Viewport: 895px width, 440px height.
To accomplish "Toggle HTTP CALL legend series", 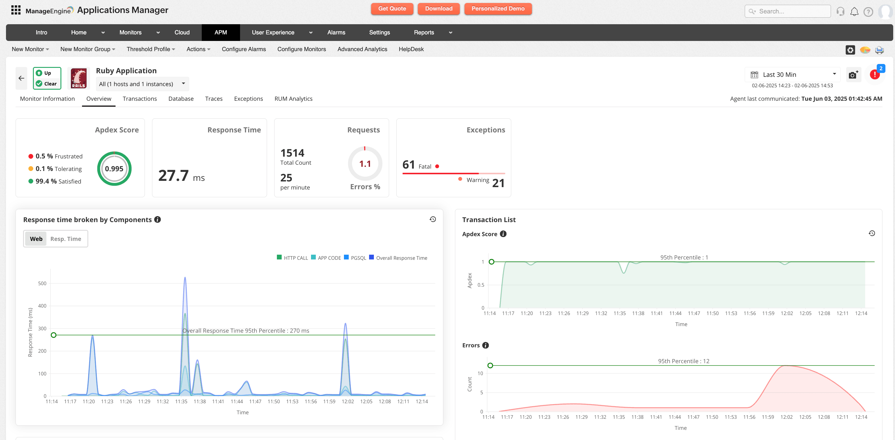I will point(292,257).
